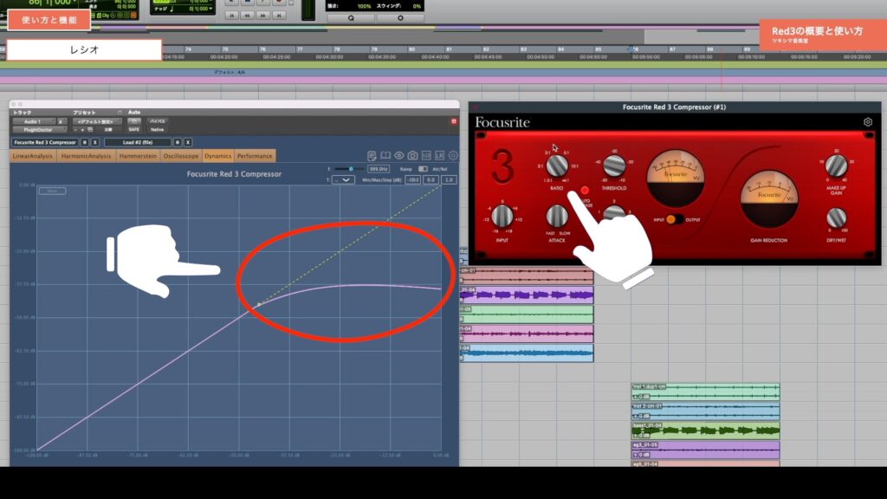The image size is (887, 499).
Task: Switch to the LinearAnalysis tab
Action: pyautogui.click(x=33, y=156)
